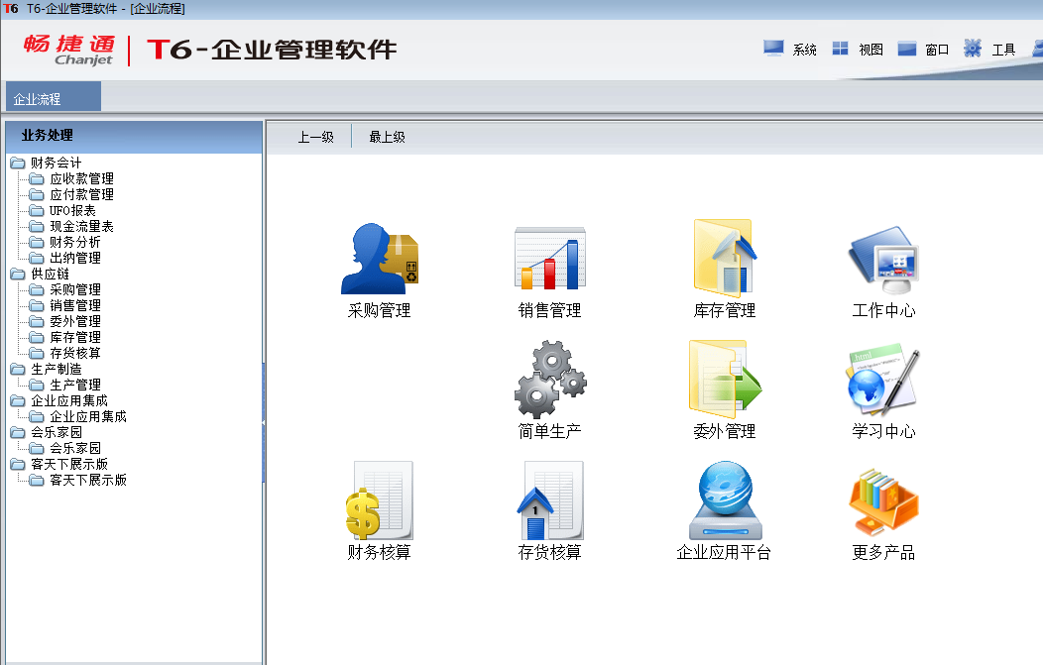The image size is (1043, 665).
Task: Select 委外管理 in the left tree
Action: coord(75,322)
